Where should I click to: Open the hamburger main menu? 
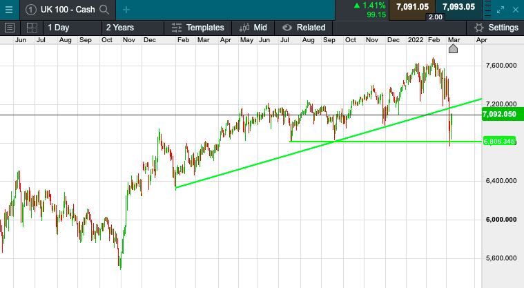point(9,10)
